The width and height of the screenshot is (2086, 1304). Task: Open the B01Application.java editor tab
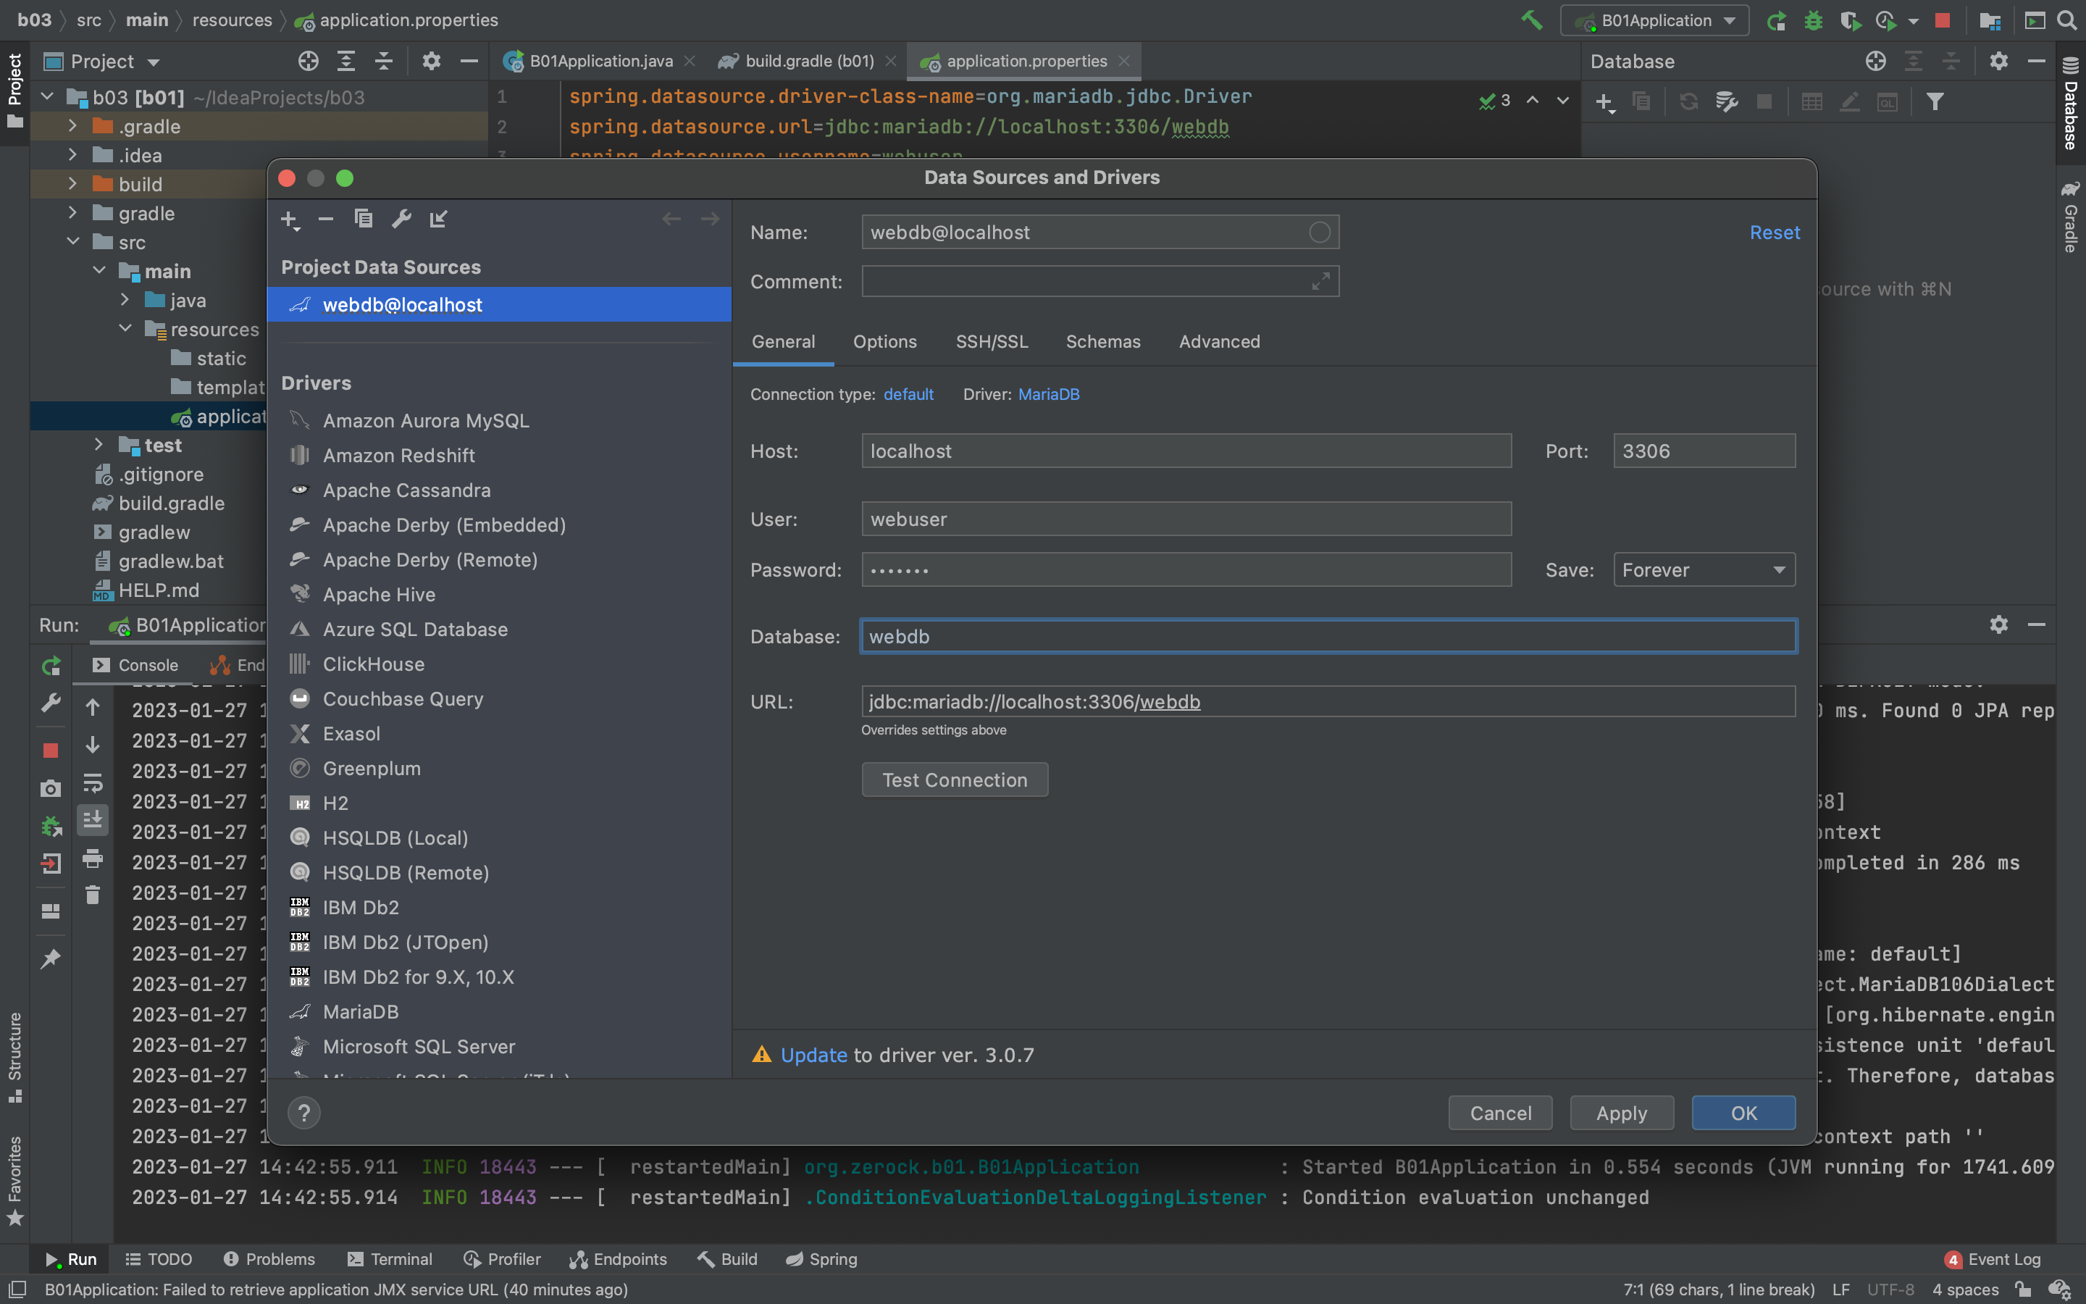pos(600,62)
